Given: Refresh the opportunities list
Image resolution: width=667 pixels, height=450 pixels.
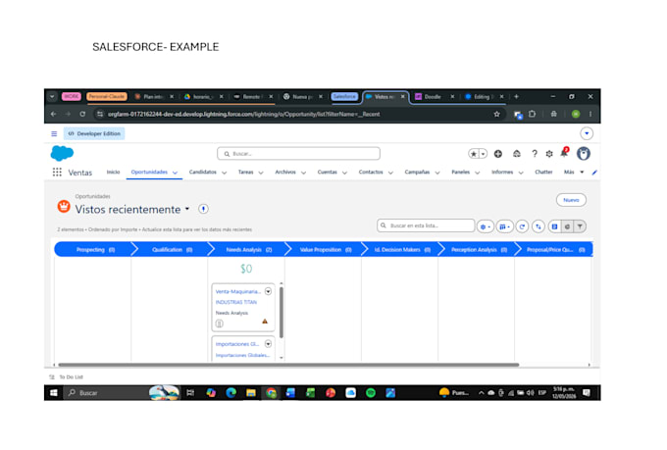Looking at the screenshot, I should click(522, 226).
